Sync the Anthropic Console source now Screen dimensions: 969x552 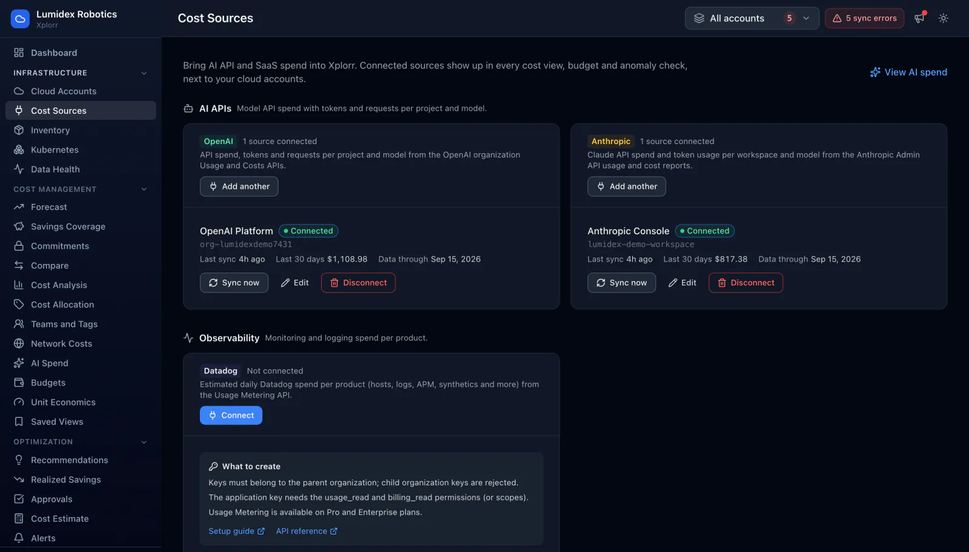pyautogui.click(x=621, y=283)
